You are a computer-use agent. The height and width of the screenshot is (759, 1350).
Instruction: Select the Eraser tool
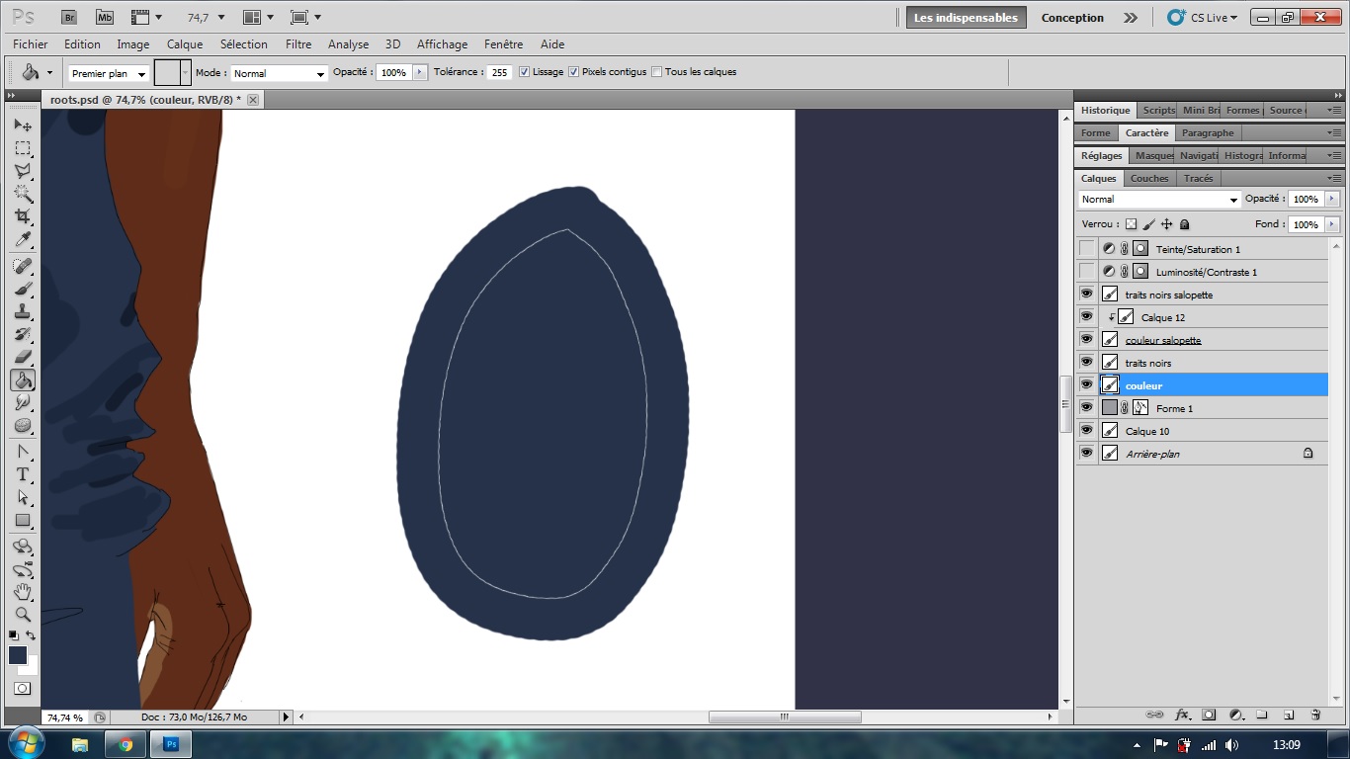[23, 357]
